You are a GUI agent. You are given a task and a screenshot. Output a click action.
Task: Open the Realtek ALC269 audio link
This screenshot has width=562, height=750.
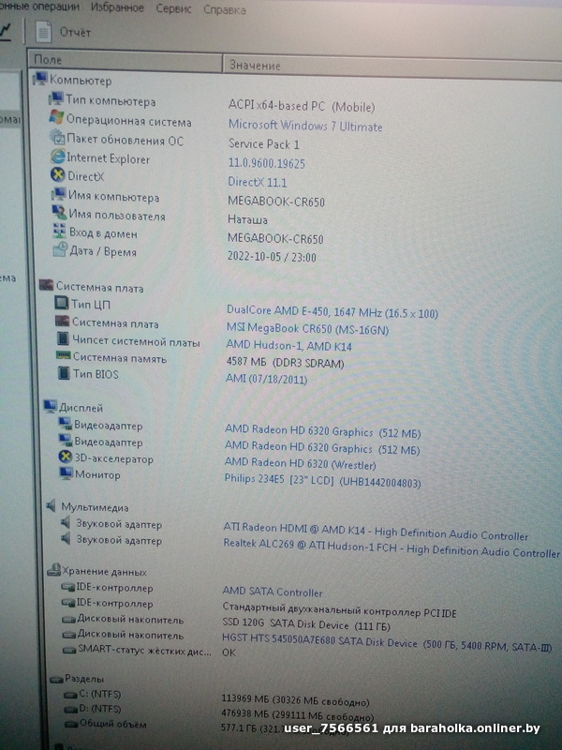point(391,548)
